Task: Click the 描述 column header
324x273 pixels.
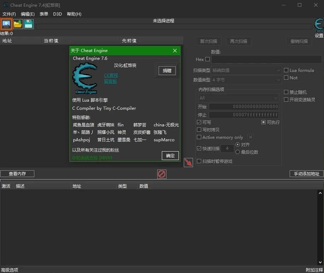Action: click(42, 186)
